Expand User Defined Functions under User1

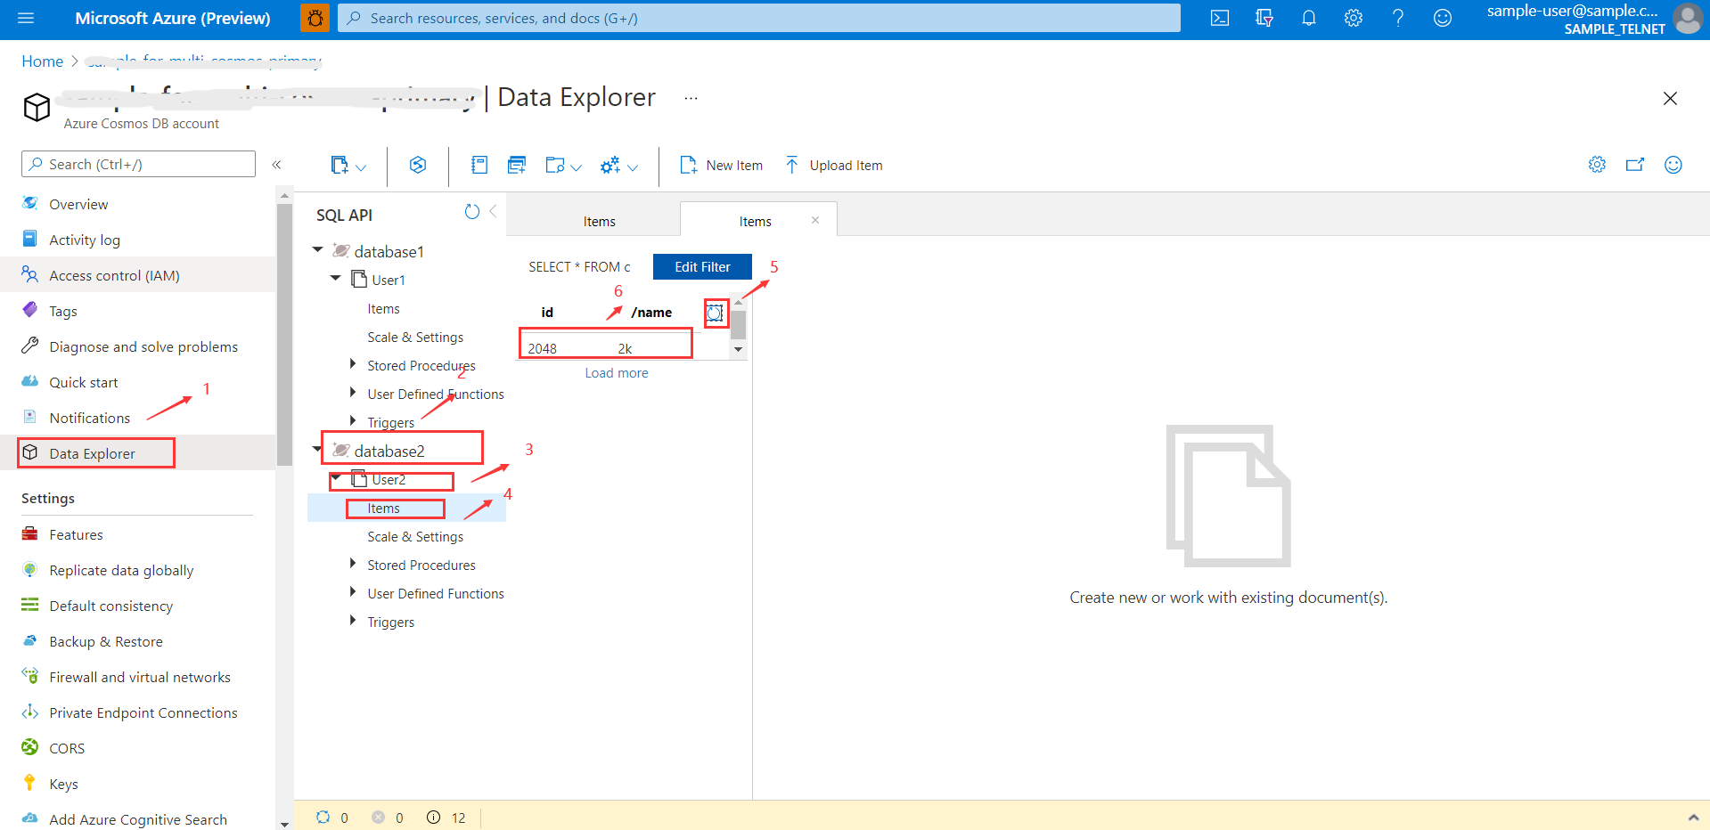(353, 393)
